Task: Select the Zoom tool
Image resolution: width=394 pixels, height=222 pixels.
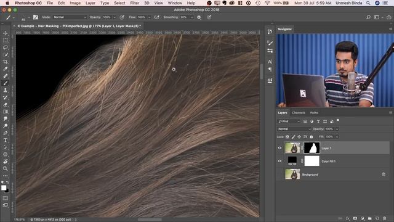Action: coord(6,168)
